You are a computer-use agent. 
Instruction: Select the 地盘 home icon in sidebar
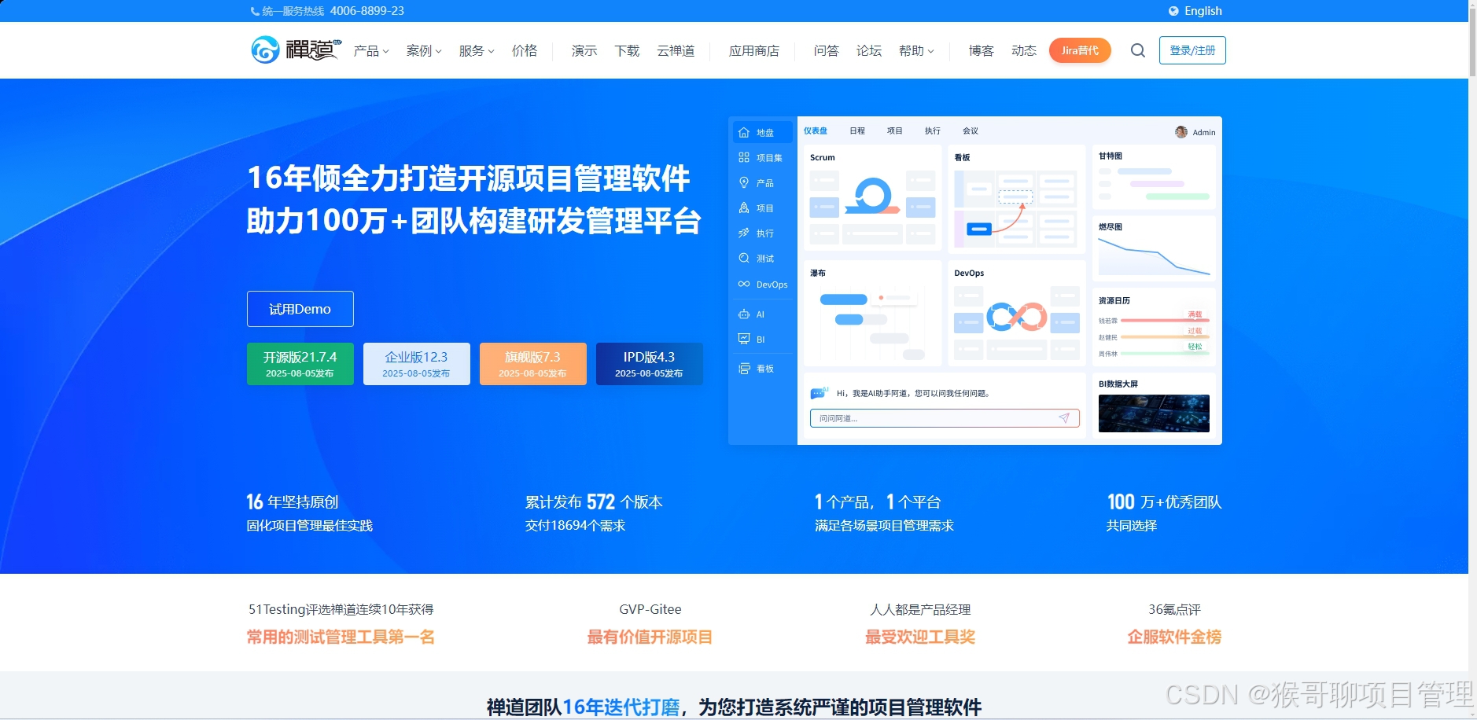tap(745, 132)
